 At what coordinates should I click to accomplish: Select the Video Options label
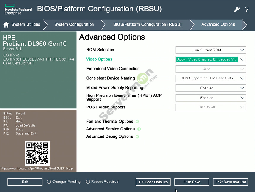(x=99, y=59)
